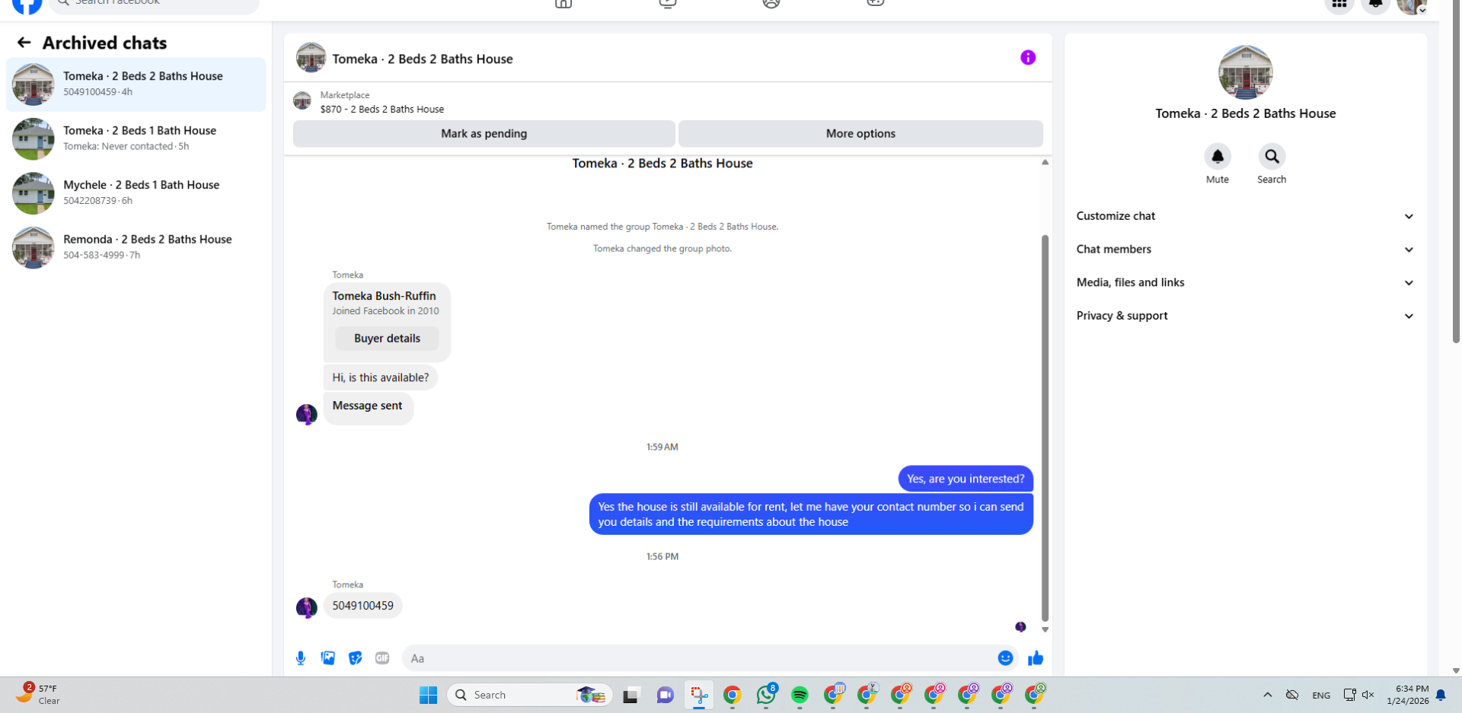This screenshot has width=1462, height=713.
Task: Click Mark as pending button
Action: pyautogui.click(x=484, y=134)
